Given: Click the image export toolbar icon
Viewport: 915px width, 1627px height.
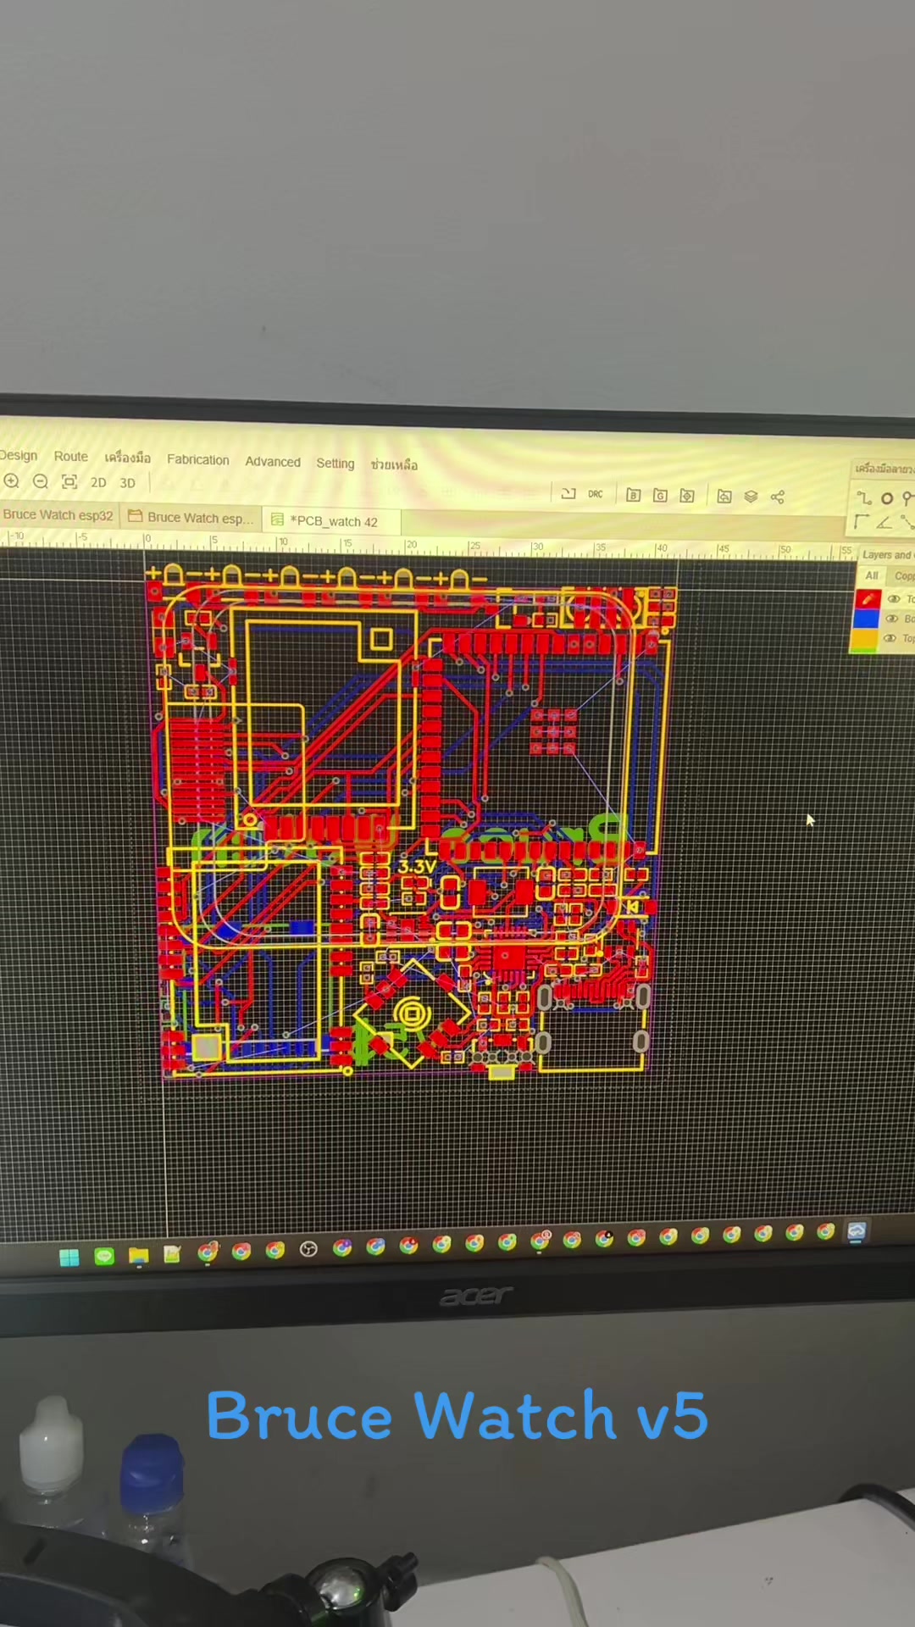Looking at the screenshot, I should (724, 496).
